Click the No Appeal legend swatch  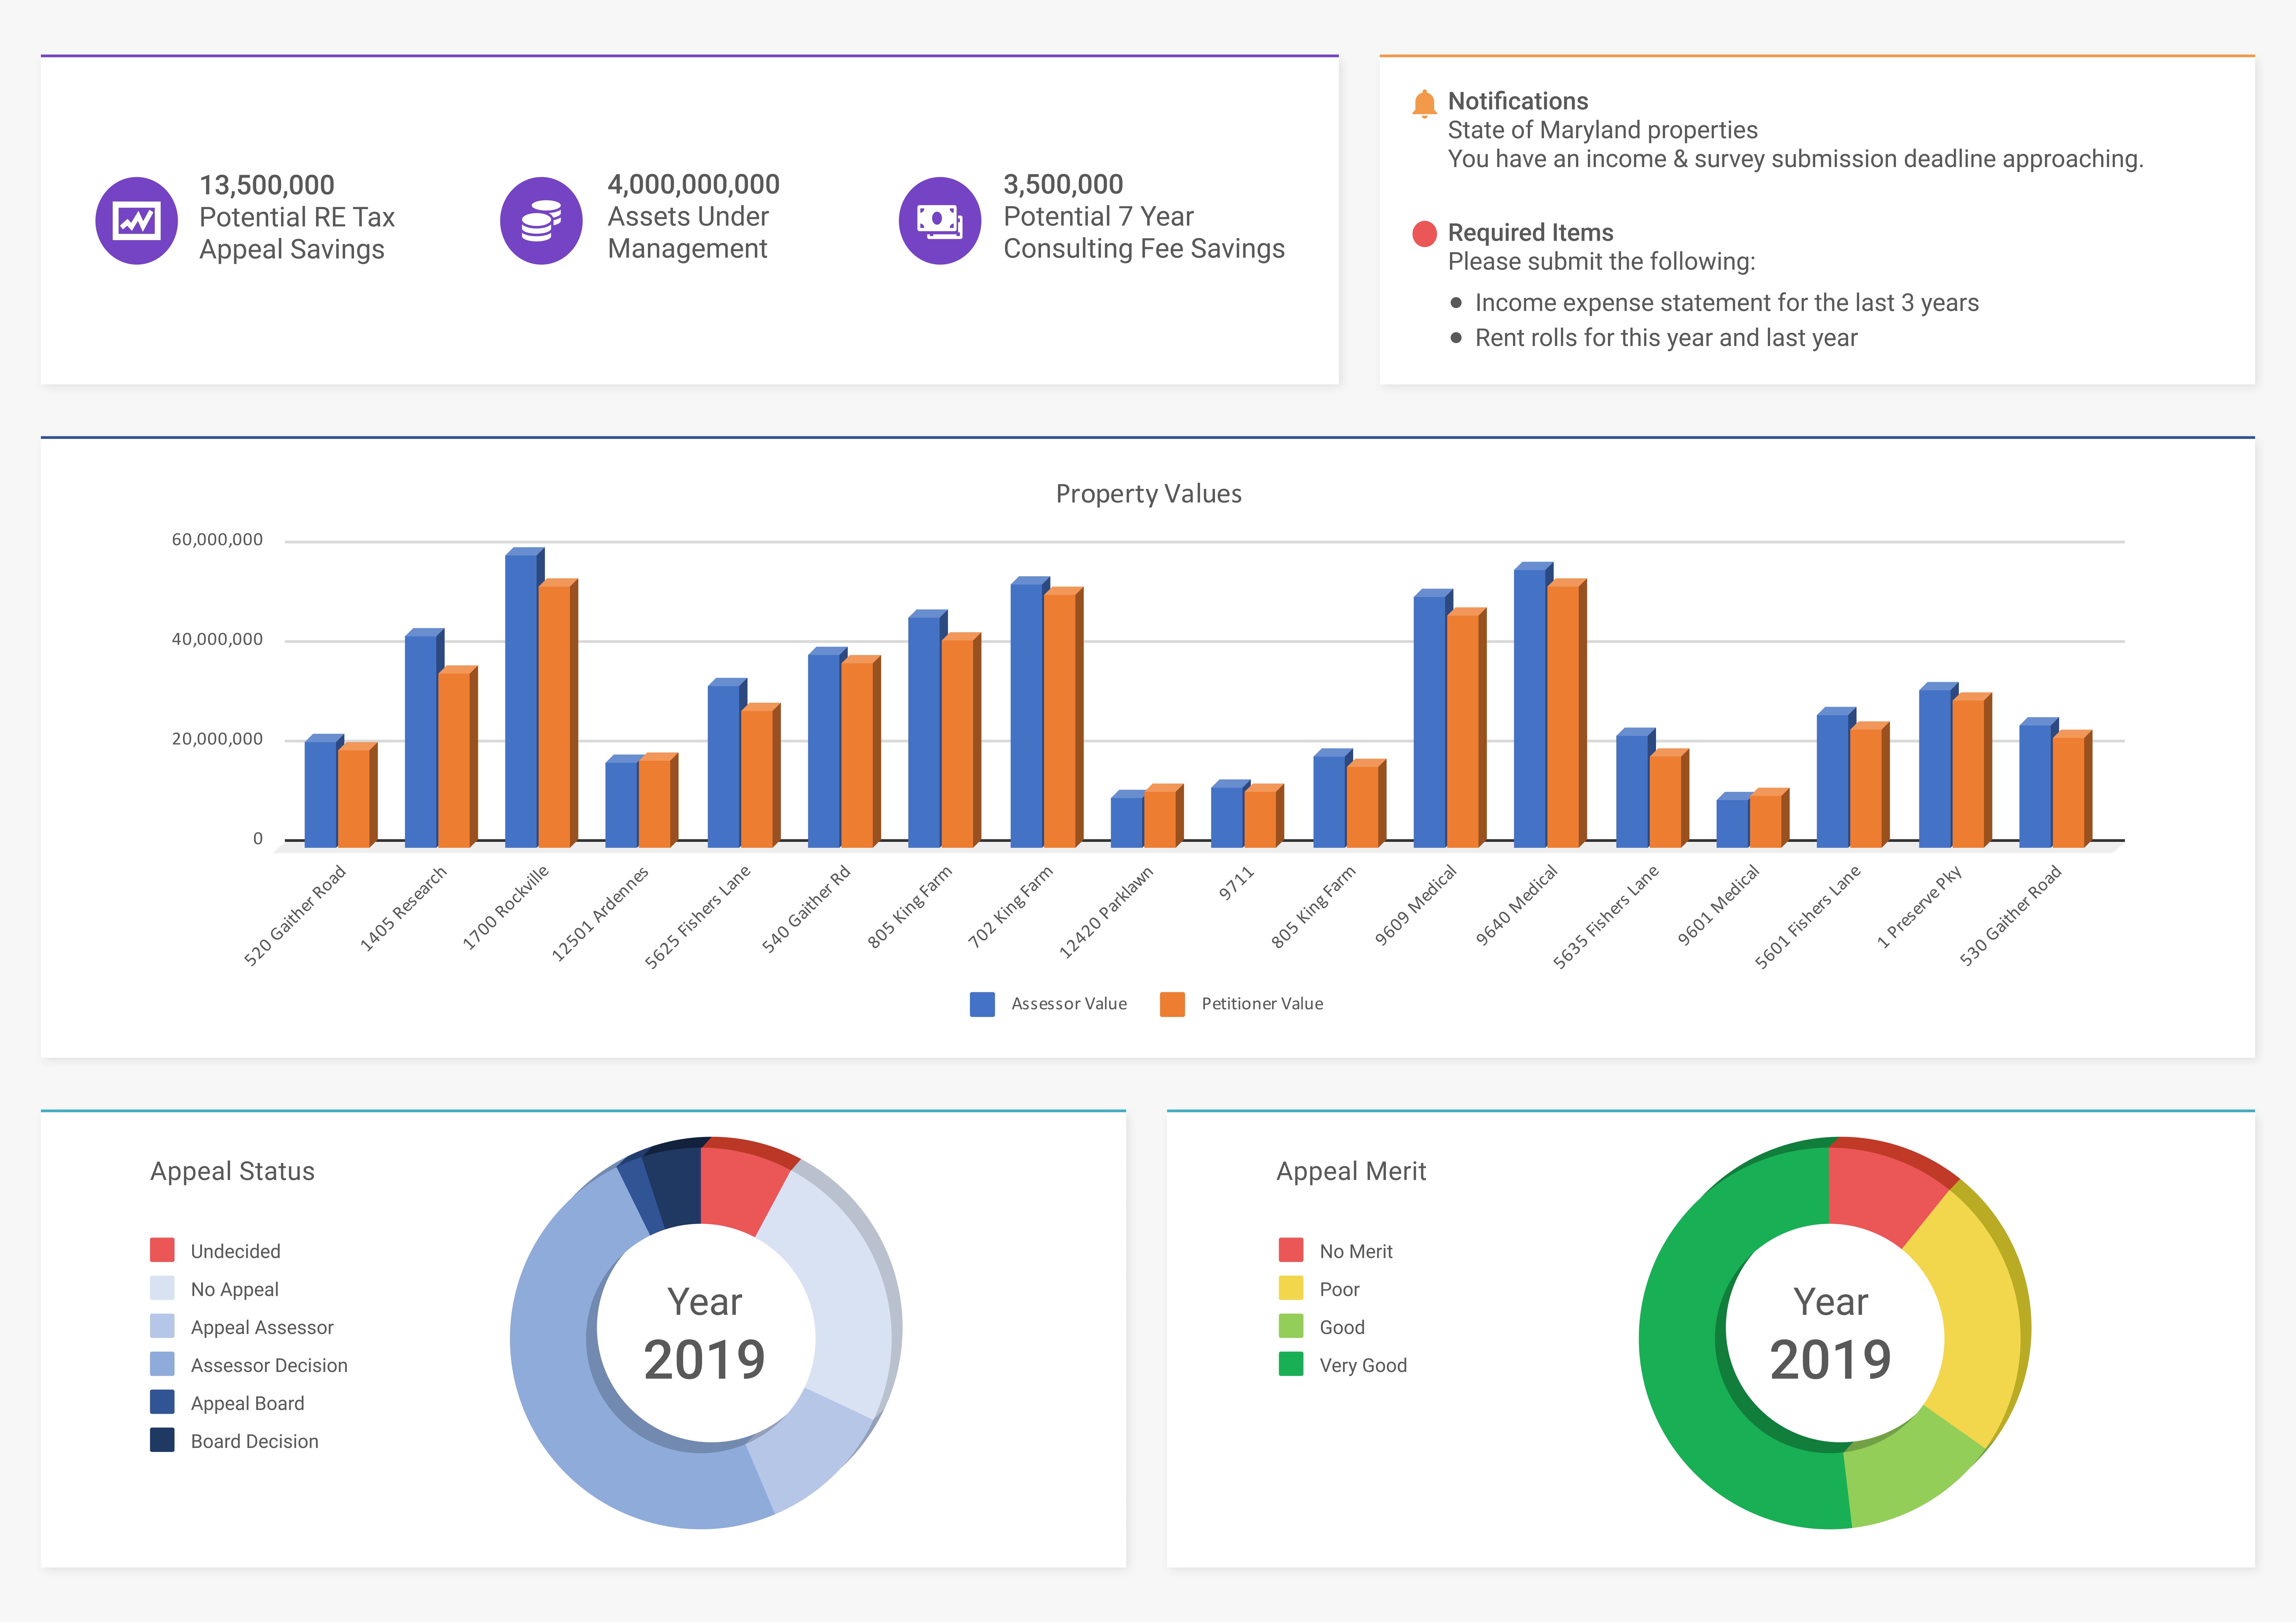pos(162,1288)
